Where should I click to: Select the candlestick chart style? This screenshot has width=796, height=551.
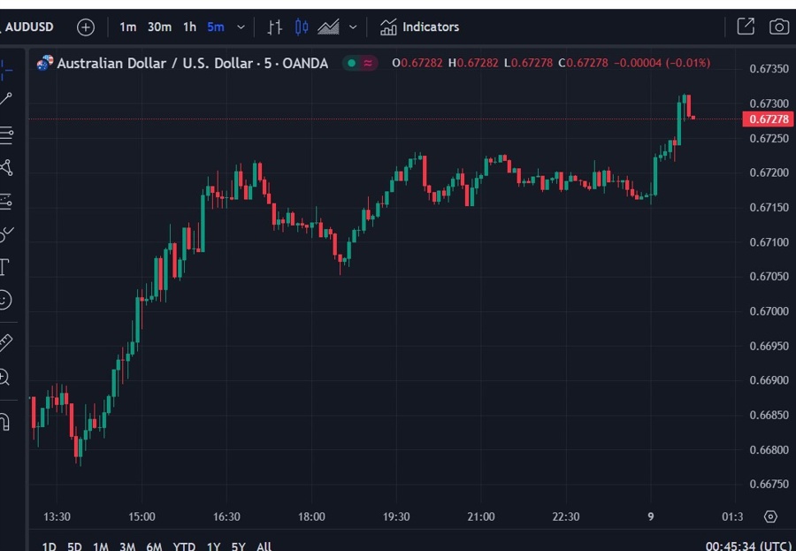[302, 27]
